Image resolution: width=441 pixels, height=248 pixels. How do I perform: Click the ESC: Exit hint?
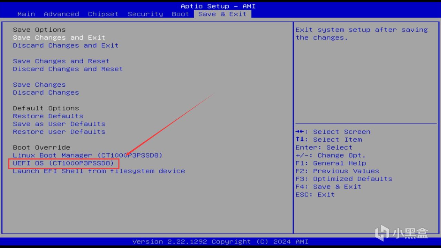(315, 195)
